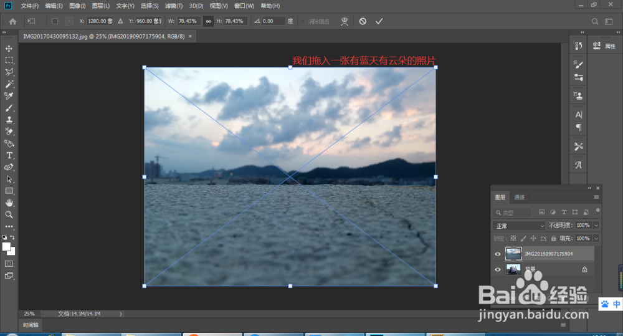Open the Brushes panel icon
Screen dimensions: 623x336
[579, 77]
